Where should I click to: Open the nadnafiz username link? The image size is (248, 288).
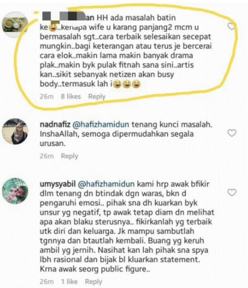point(55,125)
